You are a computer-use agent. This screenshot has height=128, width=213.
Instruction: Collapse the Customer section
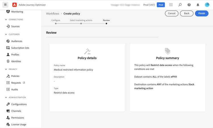[x=6, y=34]
